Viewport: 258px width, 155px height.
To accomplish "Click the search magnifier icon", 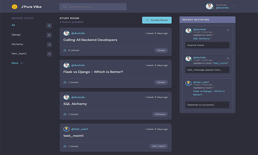I will [x=64, y=7].
